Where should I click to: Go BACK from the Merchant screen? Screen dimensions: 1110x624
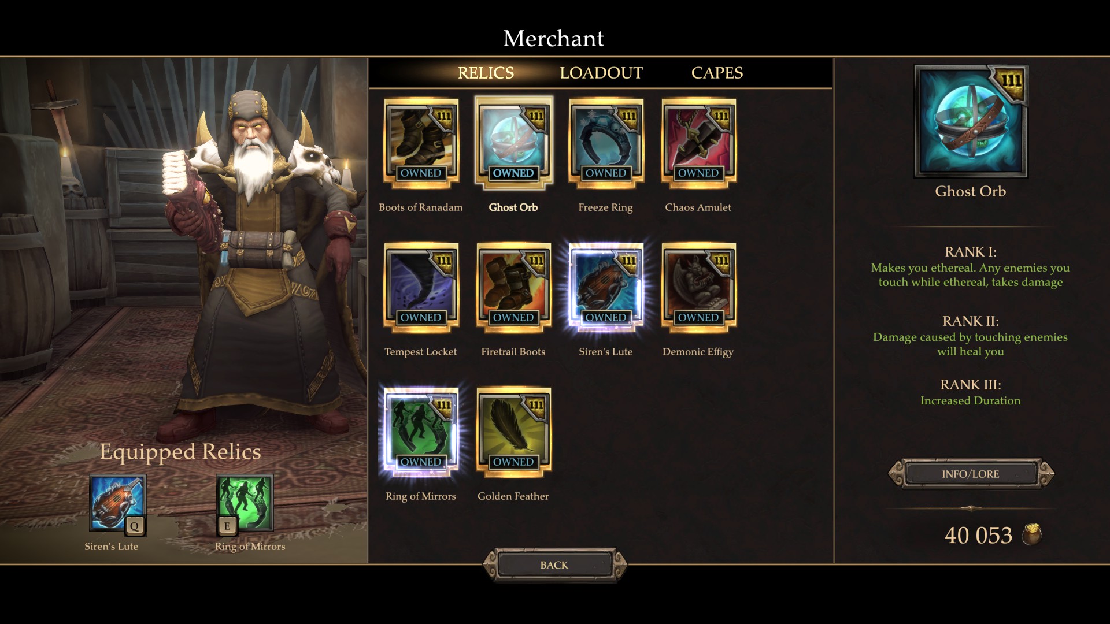(x=554, y=565)
